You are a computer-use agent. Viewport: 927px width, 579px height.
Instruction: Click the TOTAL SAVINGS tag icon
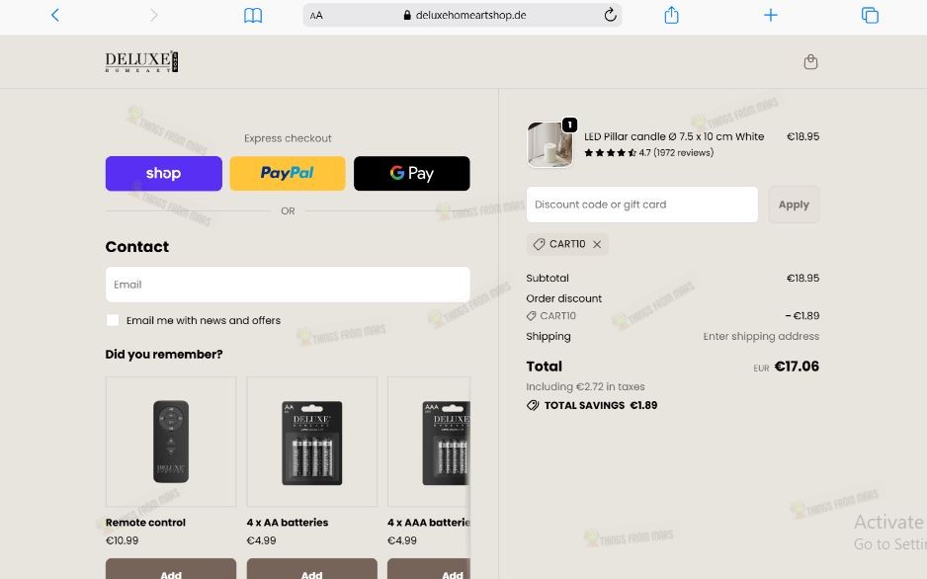(533, 405)
